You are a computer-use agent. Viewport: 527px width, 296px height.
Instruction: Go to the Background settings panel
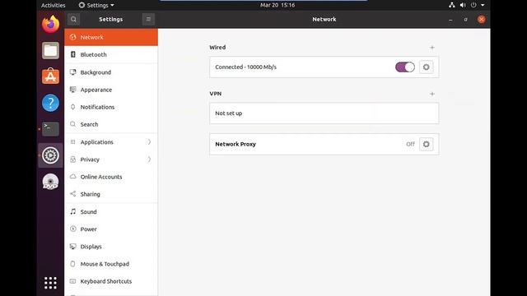[x=111, y=72]
